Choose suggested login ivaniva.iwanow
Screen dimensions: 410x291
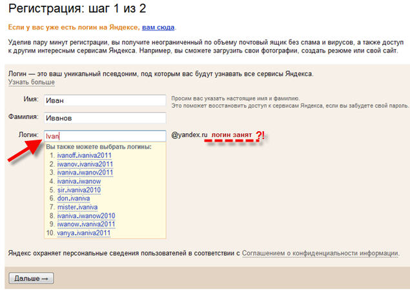79,182
